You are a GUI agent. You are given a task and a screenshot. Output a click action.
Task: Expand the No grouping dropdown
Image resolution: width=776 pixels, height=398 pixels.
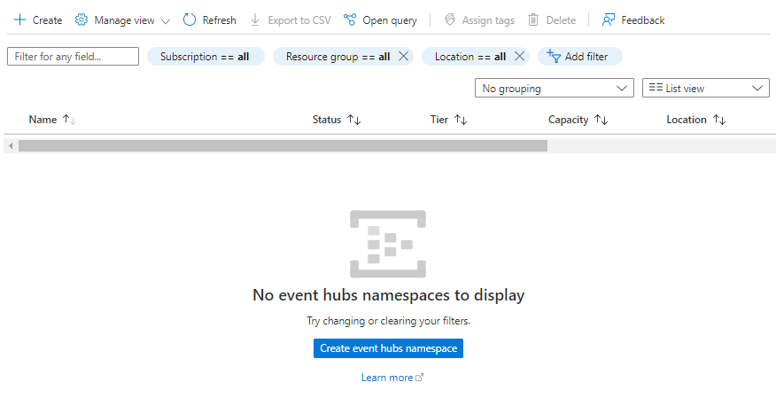[x=554, y=89]
